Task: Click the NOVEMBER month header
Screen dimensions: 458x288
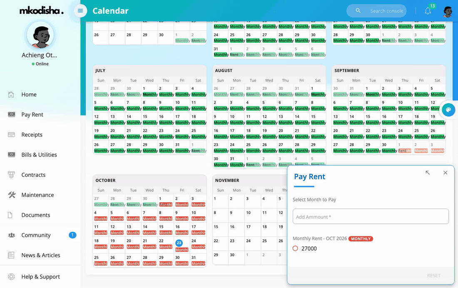Action: tap(227, 180)
